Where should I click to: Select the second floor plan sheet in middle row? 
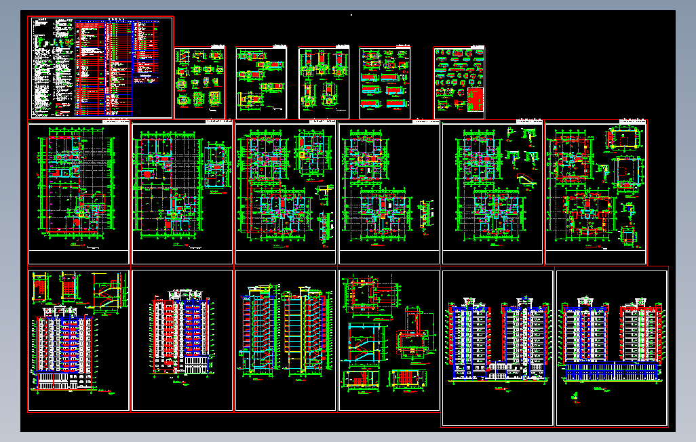coord(182,193)
